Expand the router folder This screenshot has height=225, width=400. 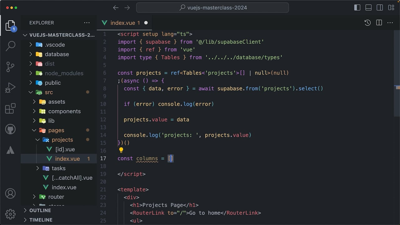point(59,197)
